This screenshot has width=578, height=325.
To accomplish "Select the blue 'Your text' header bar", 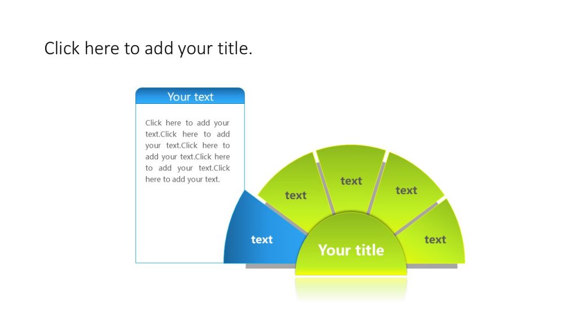I will [x=190, y=96].
